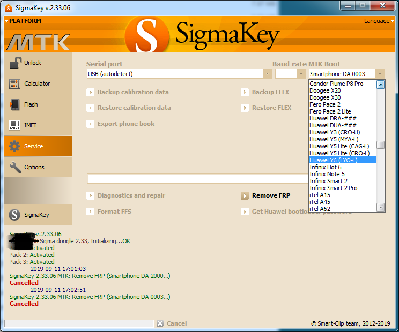Click Backup calibration data label
The image size is (399, 332).
[133, 92]
